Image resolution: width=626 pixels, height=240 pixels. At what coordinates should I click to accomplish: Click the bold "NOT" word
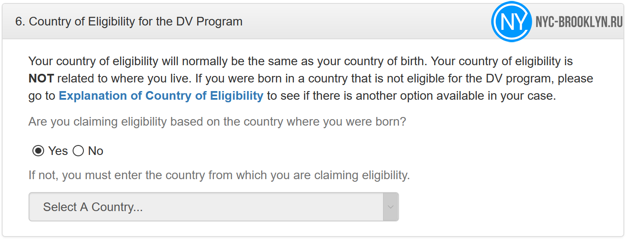(41, 79)
